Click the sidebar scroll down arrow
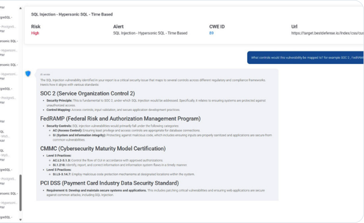The width and height of the screenshot is (364, 223). point(20,219)
